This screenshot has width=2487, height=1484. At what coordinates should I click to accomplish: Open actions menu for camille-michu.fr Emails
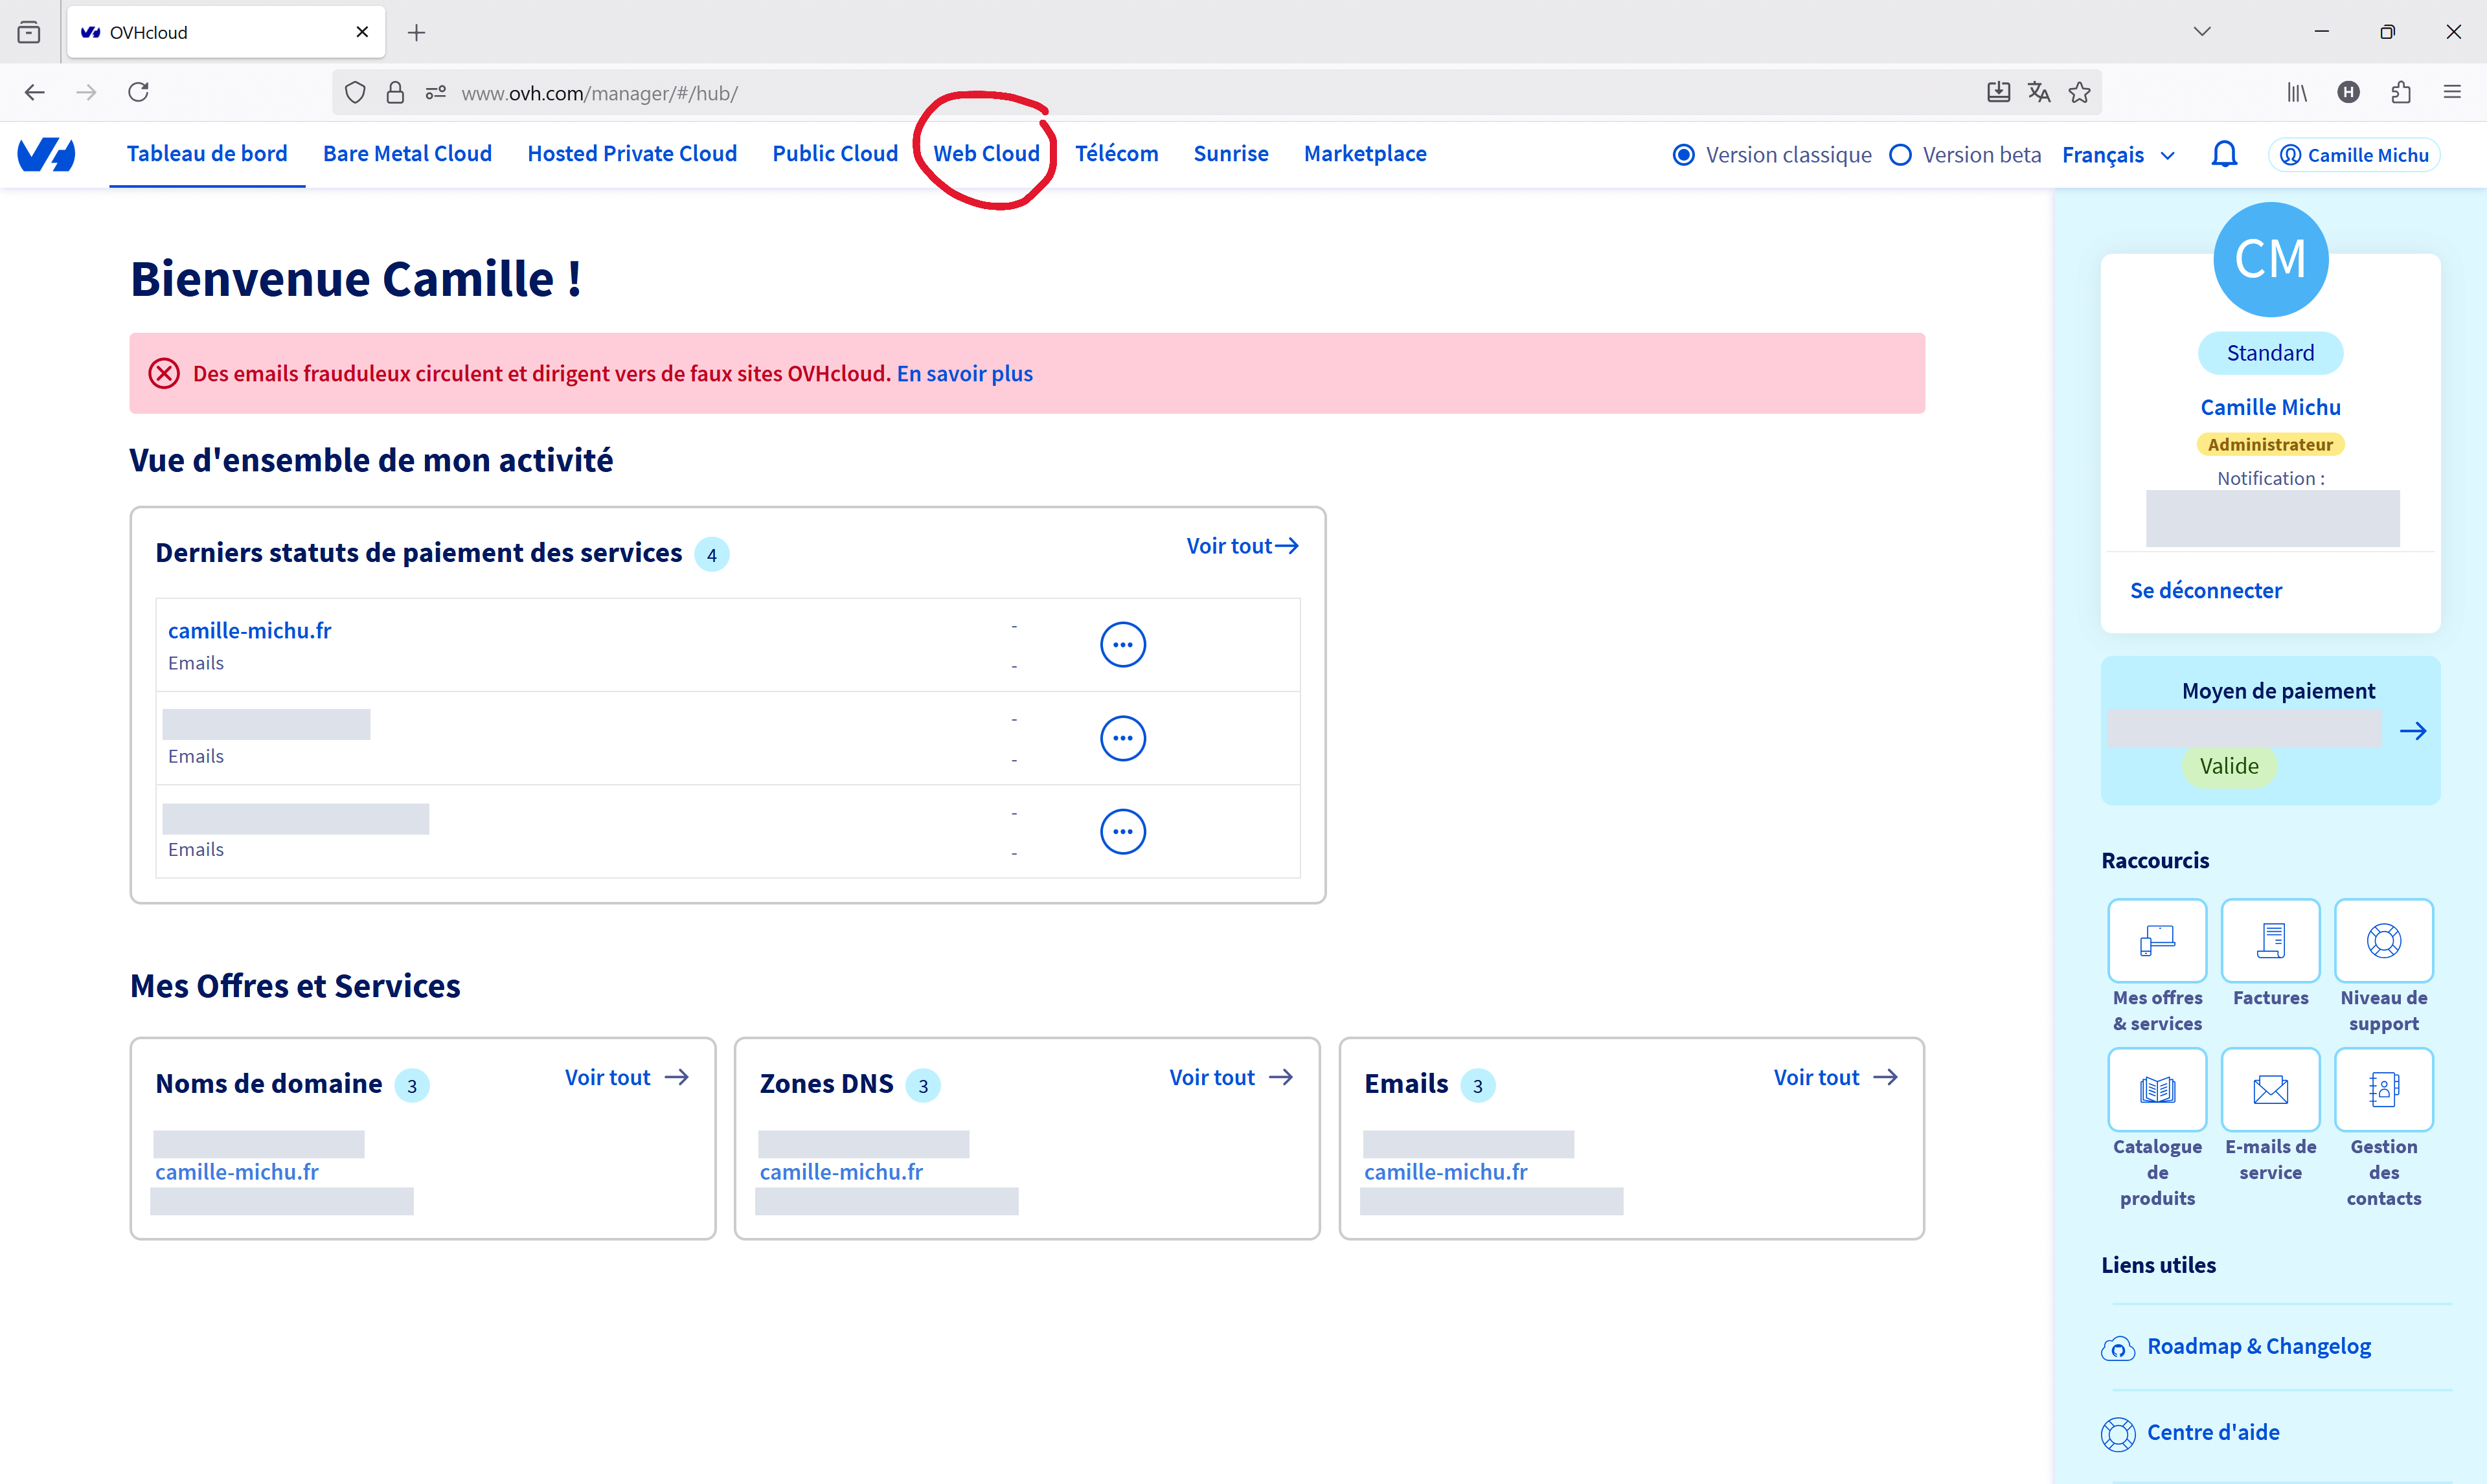tap(1122, 645)
